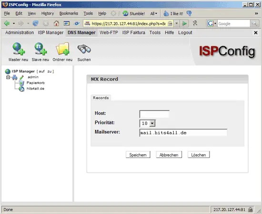
Task: Open the Suchen binoculars search
Action: click(84, 49)
